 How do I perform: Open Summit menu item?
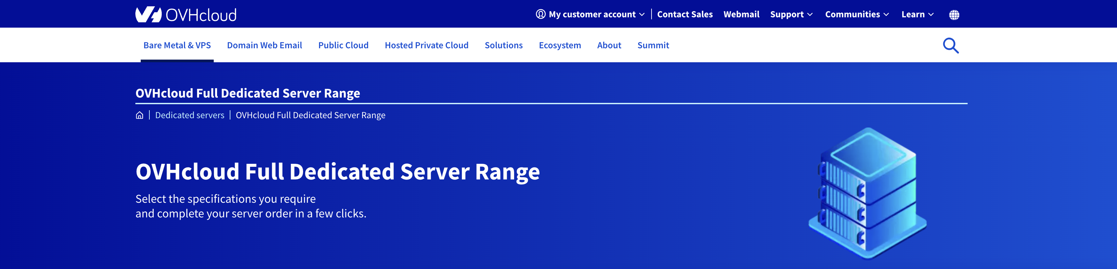(x=653, y=45)
